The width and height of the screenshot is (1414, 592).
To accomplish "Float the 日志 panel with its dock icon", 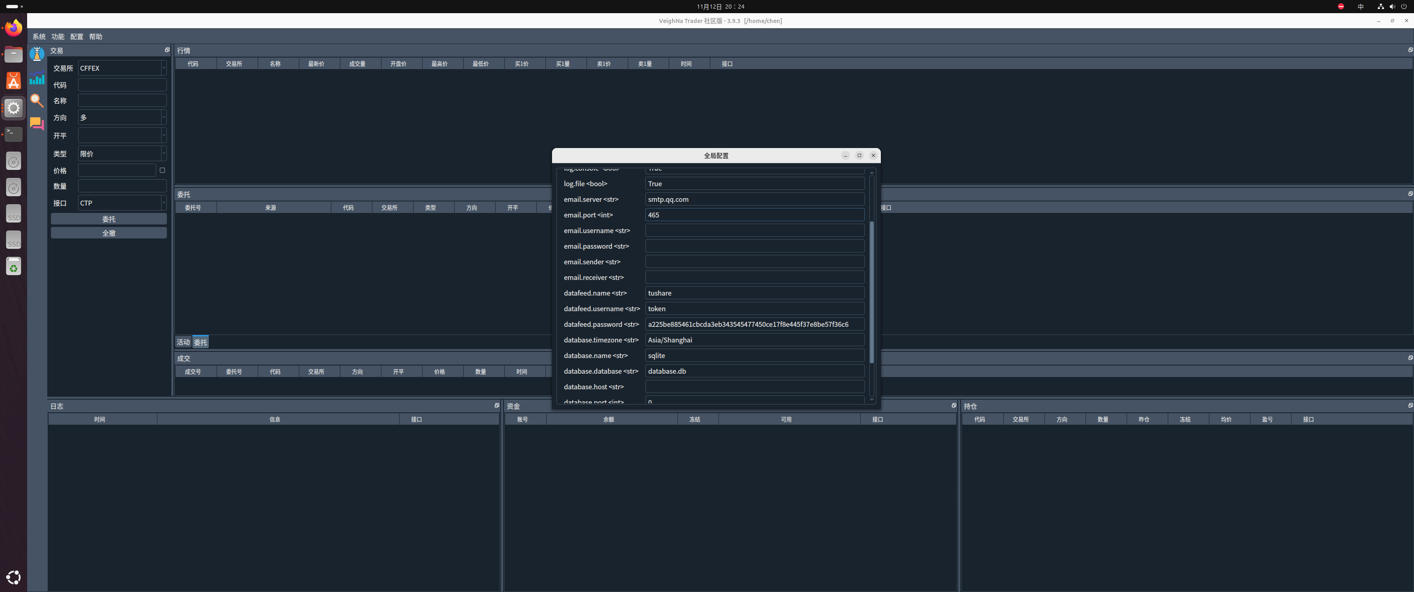I will [x=497, y=405].
